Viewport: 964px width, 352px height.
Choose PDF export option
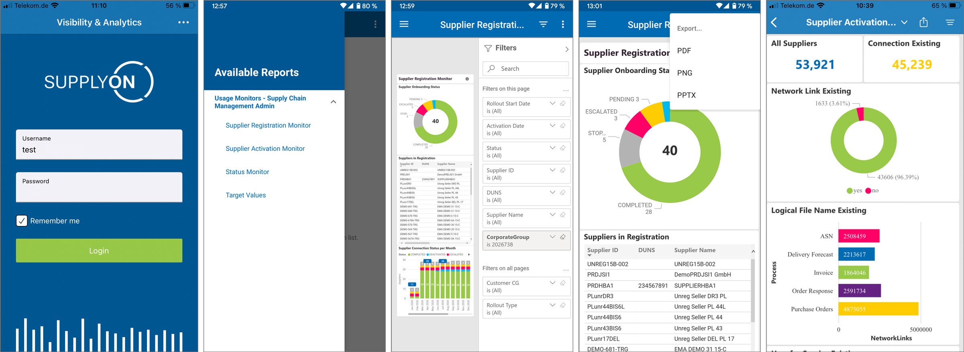point(684,51)
